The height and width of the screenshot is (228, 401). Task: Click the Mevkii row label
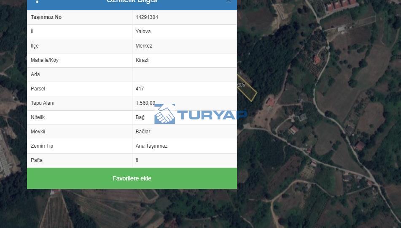click(38, 131)
